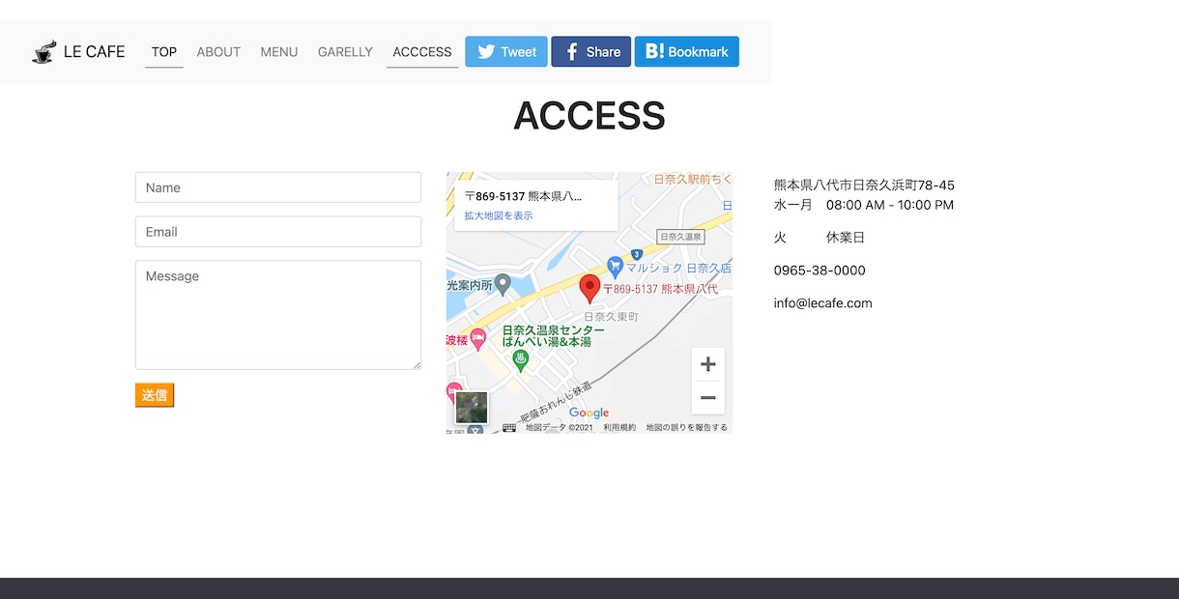1179x599 pixels.
Task: Click the email info@lecafe.com
Action: pos(823,303)
